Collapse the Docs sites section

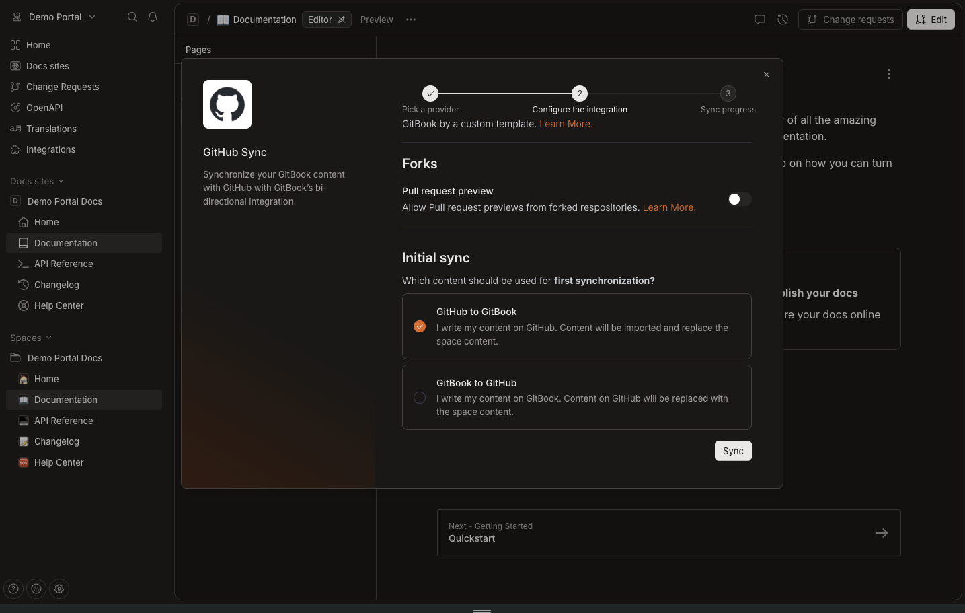pos(37,181)
